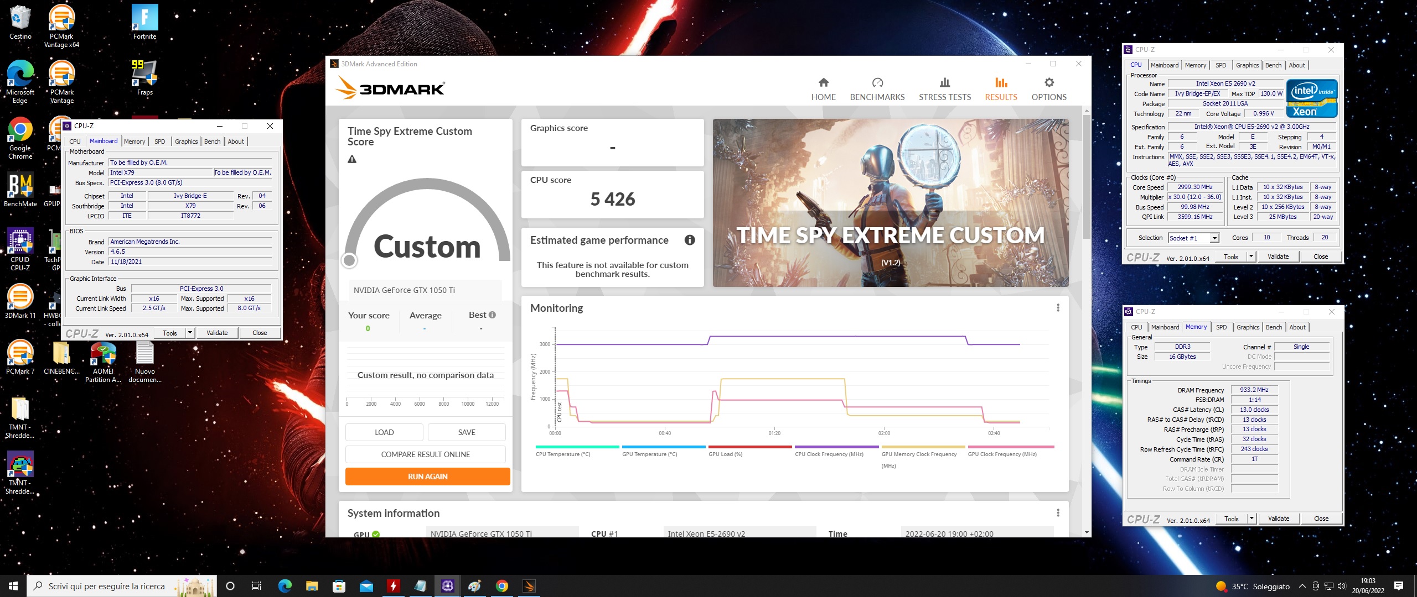The height and width of the screenshot is (597, 1417).
Task: Click the Time Spy Extreme Custom banner image
Action: [891, 203]
